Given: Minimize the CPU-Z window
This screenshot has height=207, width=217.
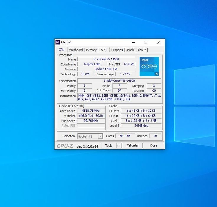Looking at the screenshot, I should (x=134, y=42).
